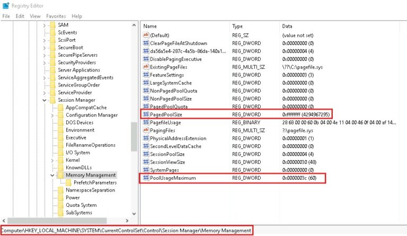Click the registry path address bar
The image size is (407, 236).
126,231
